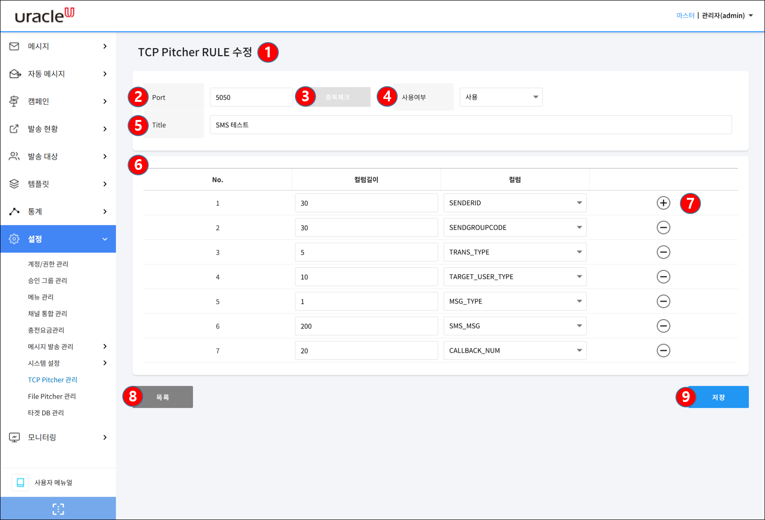
Task: Click the column length field showing 10
Action: (x=366, y=277)
